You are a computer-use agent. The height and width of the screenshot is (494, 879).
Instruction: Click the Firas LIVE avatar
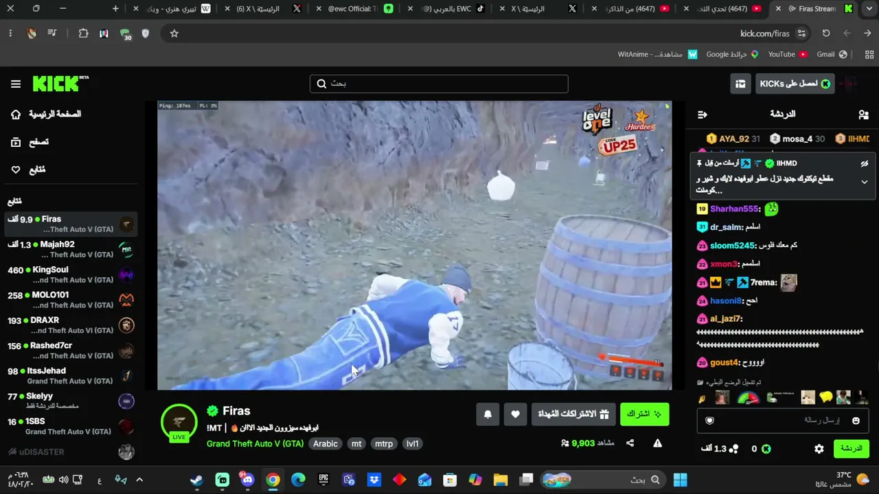click(x=179, y=423)
